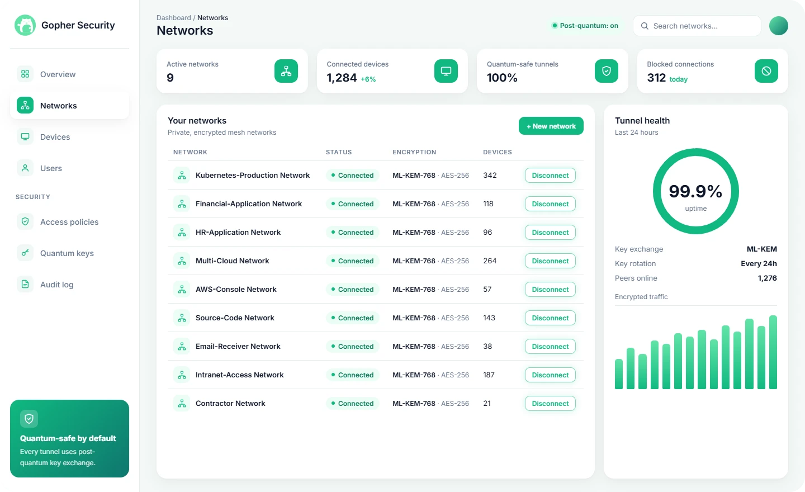
Task: Disconnect Multi-Cloud Network
Action: click(x=550, y=261)
